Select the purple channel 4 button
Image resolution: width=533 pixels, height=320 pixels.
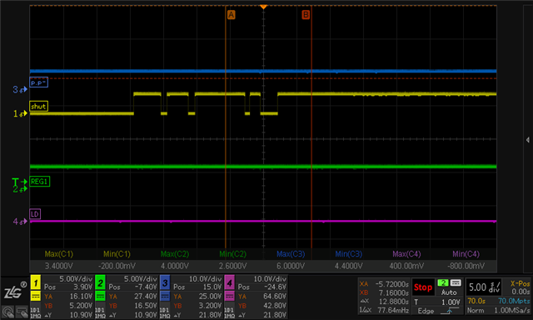(229, 282)
